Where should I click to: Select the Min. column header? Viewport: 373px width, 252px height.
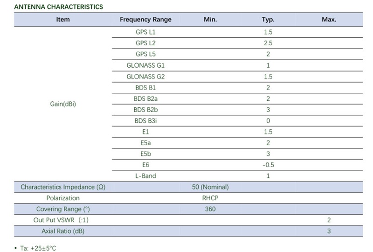coord(210,20)
